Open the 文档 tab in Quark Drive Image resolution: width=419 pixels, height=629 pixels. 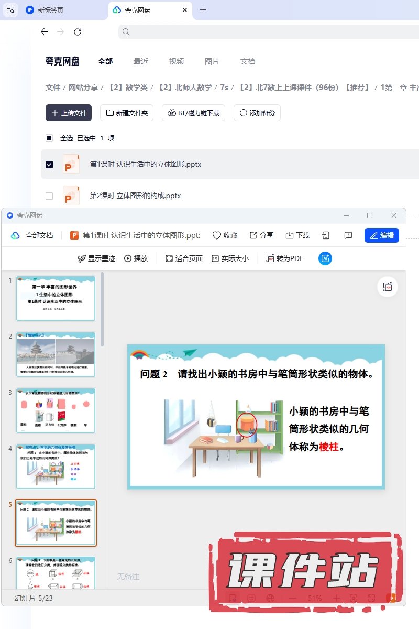(x=248, y=61)
